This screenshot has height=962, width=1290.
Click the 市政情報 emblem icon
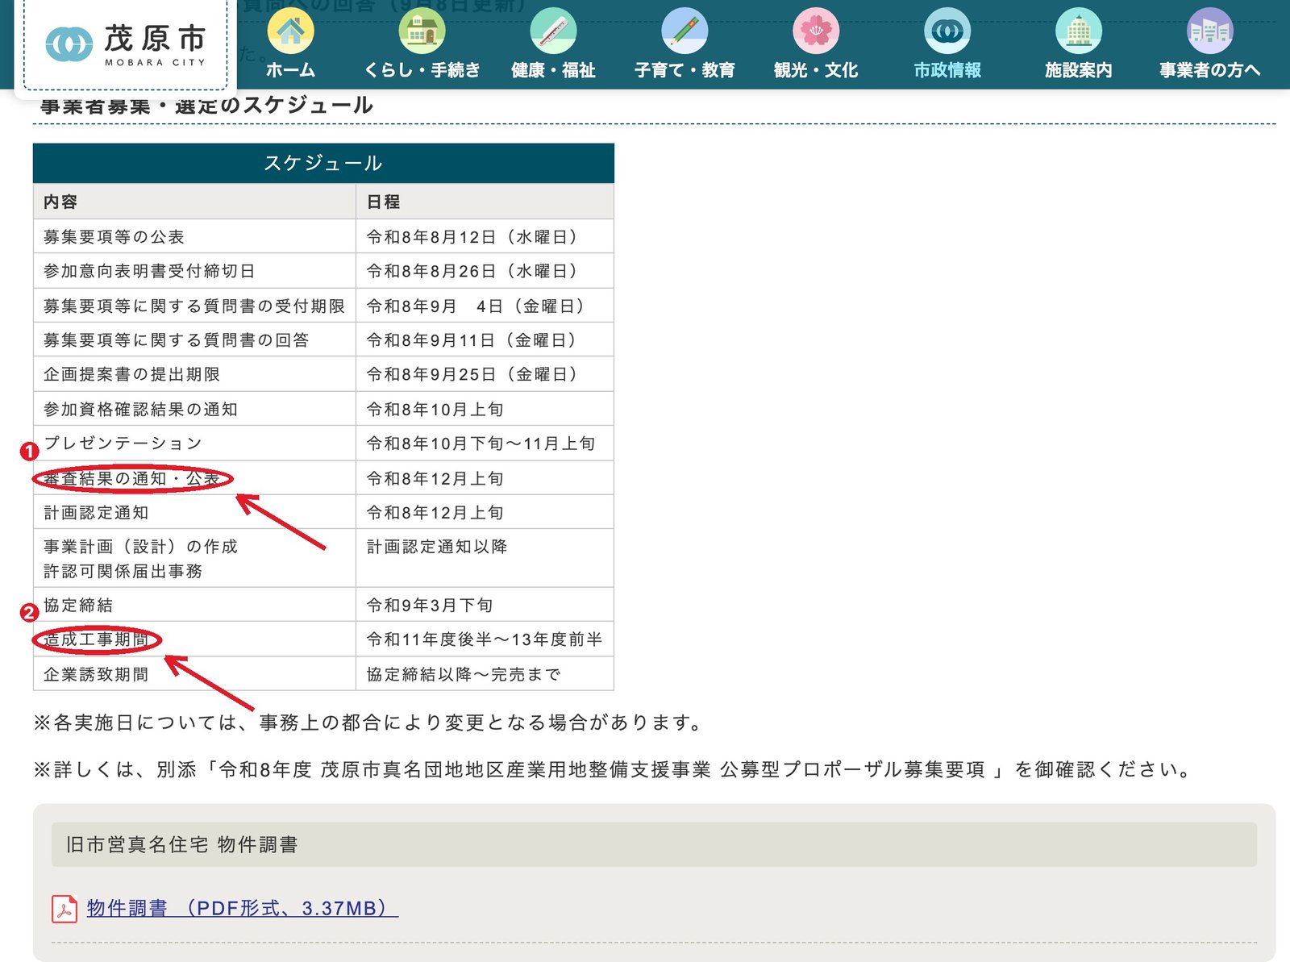pos(947,31)
